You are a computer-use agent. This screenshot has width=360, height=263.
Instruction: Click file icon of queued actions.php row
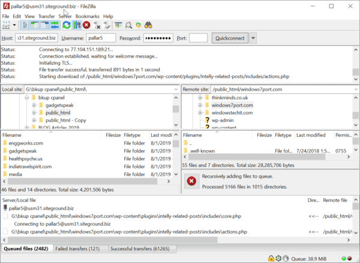pyautogui.click(x=5, y=232)
